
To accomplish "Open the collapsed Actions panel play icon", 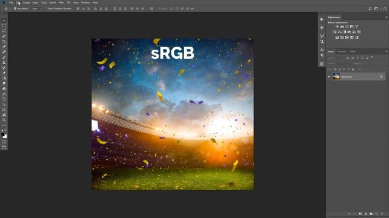I will [322, 19].
